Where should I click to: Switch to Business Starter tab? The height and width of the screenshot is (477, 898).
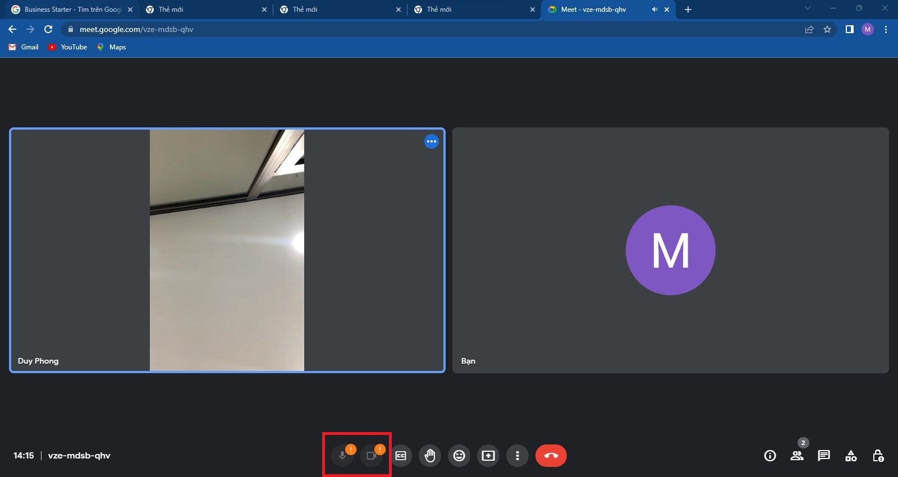72,10
